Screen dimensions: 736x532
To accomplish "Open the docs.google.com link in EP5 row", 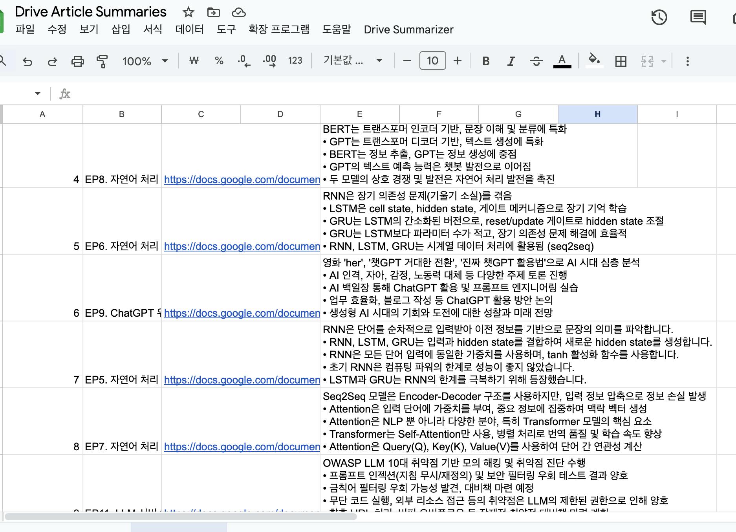I will (x=242, y=380).
